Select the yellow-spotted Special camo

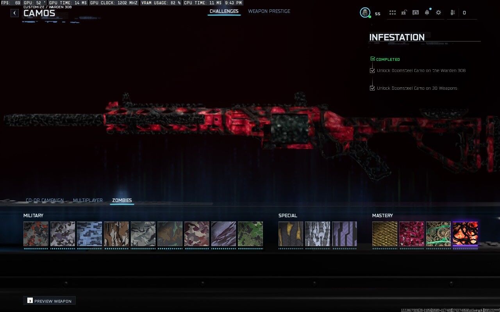(291, 234)
